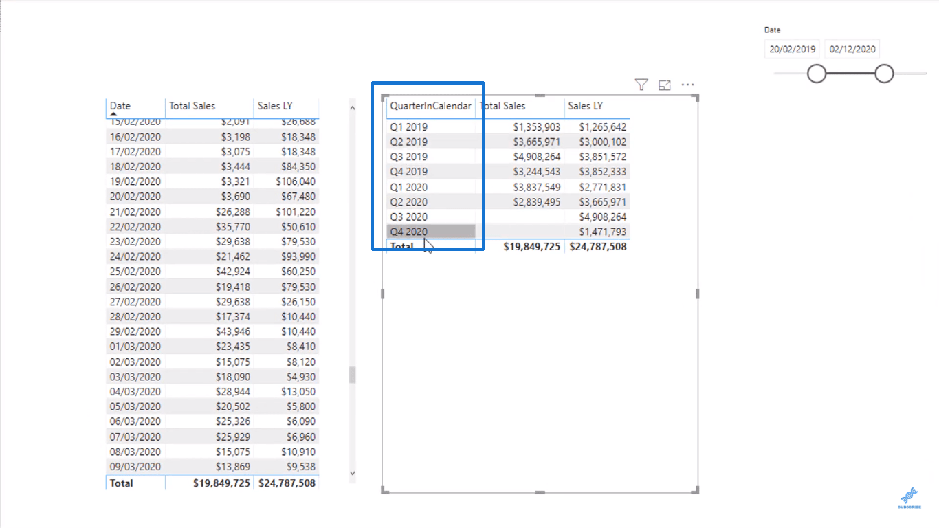Select the 01/03/2020 date row
This screenshot has height=528, width=939.
212,346
